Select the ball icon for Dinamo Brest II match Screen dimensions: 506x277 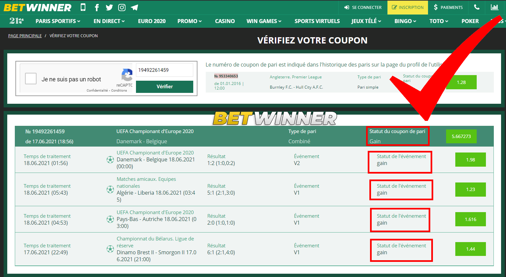[110, 249]
